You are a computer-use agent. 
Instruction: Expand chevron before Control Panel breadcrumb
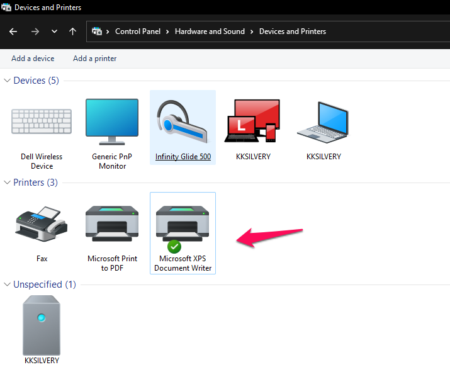point(108,31)
